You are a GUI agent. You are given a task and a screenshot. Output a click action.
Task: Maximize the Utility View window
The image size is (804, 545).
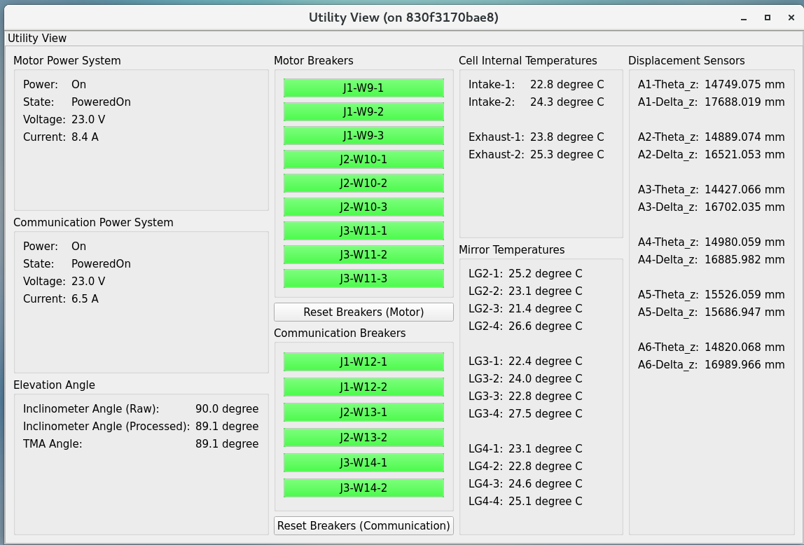point(768,18)
